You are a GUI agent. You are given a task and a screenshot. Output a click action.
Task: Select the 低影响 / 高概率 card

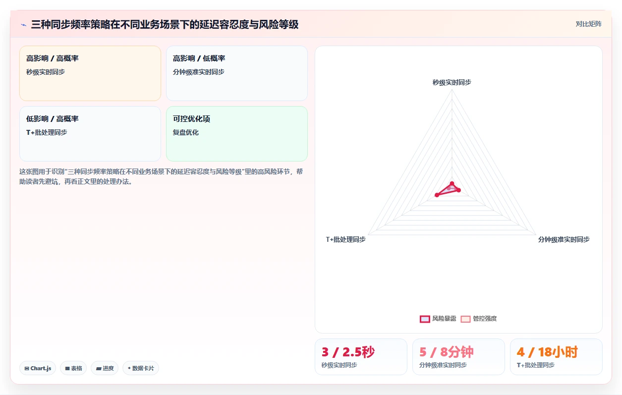pos(90,134)
